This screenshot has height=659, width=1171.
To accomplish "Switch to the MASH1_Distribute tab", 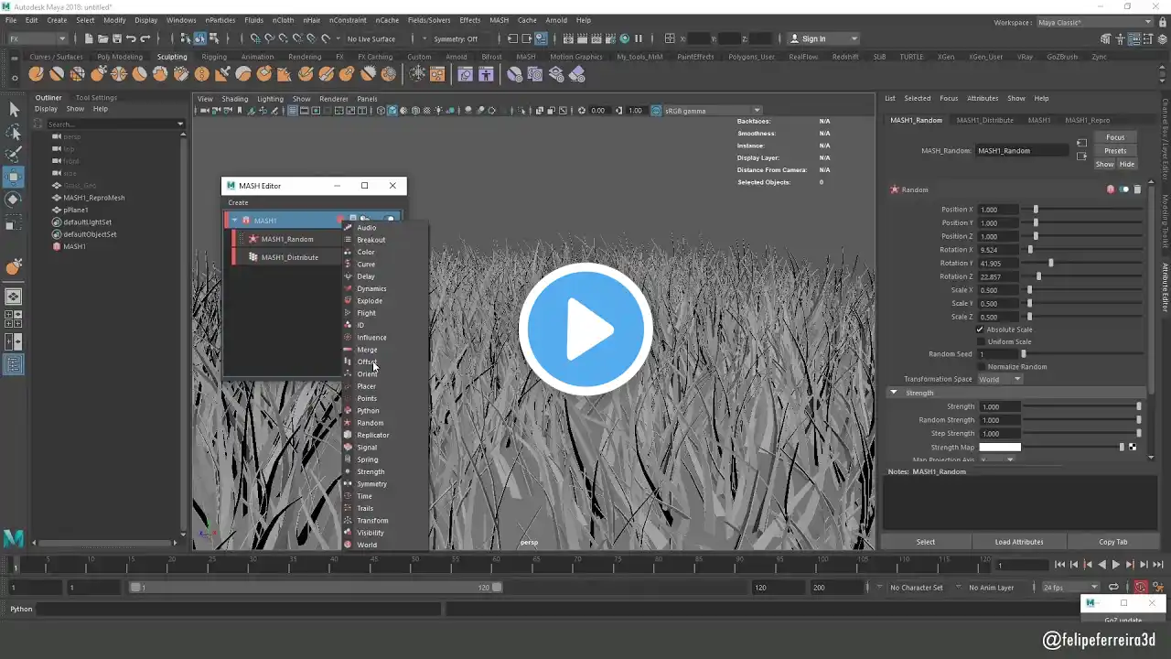I will [x=984, y=120].
